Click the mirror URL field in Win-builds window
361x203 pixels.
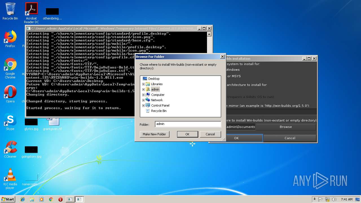tap(271, 111)
